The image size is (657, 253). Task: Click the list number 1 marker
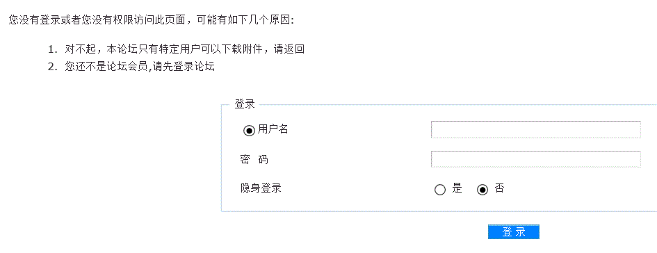tap(51, 49)
